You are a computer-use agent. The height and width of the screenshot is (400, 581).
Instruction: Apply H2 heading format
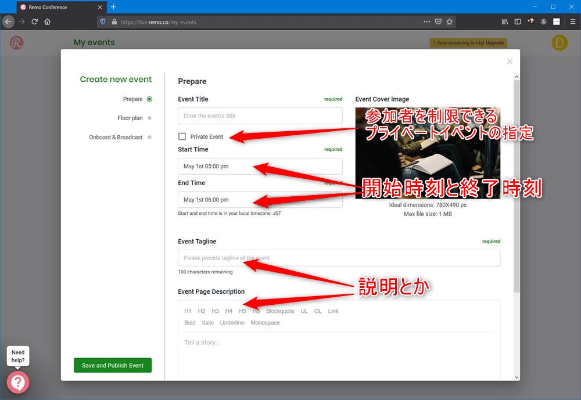[202, 311]
